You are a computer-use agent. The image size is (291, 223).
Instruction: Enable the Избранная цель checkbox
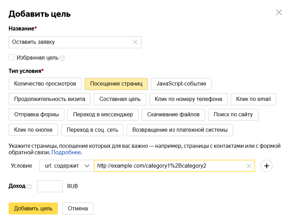12,57
